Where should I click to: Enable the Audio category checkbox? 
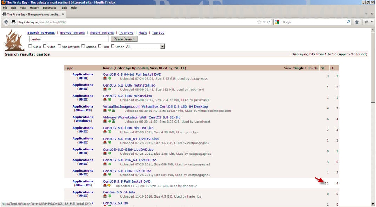click(30, 46)
